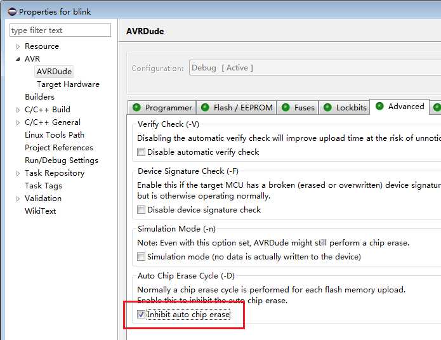Expand the Resource tree node
The image size is (441, 340).
tap(18, 46)
